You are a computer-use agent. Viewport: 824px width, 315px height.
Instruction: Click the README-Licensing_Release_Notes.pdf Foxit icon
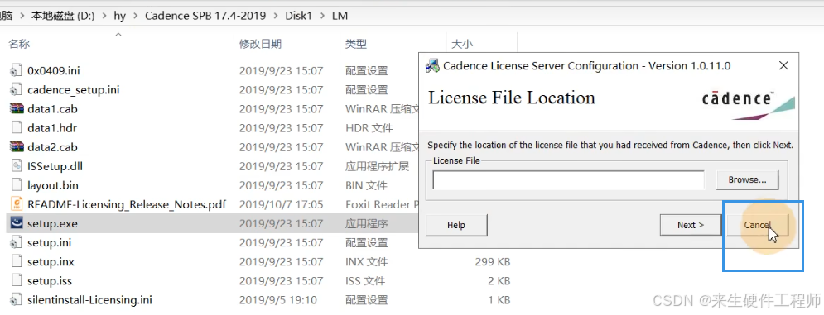tap(17, 204)
